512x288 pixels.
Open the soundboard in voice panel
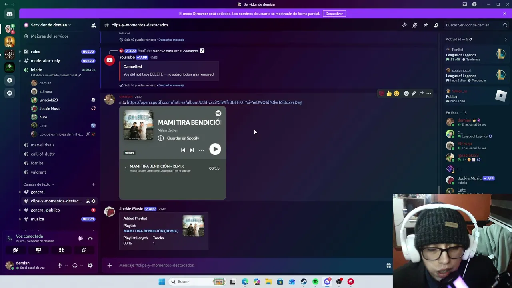pyautogui.click(x=84, y=250)
